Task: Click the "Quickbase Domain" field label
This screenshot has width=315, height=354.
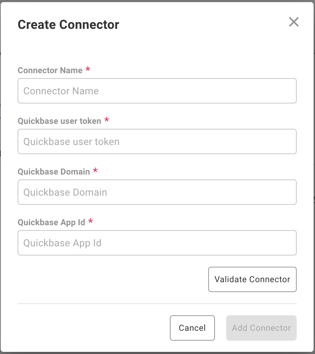Action: point(54,172)
